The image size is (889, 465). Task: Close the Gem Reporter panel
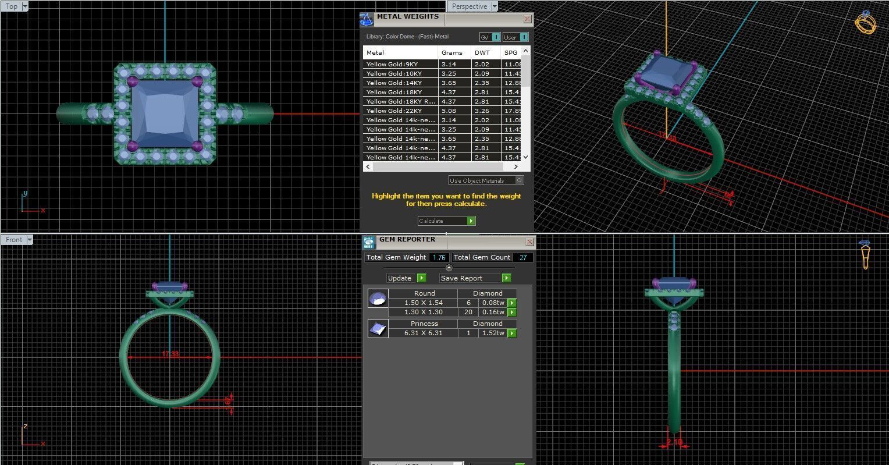click(529, 242)
